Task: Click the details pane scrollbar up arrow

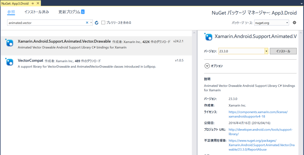Action: pos(301,33)
